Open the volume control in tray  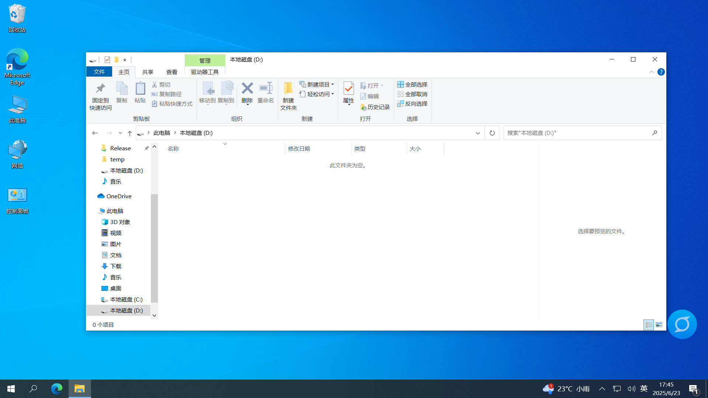[631, 389]
